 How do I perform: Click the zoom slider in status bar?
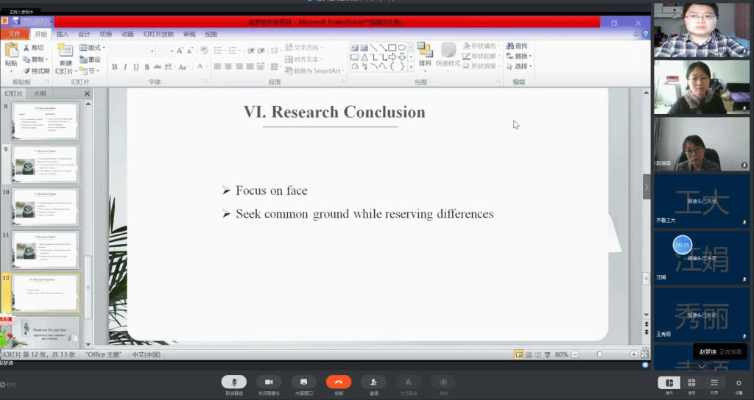coord(600,354)
